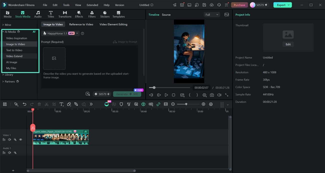Image resolution: width=325 pixels, height=173 pixels.
Task: Undo the last timeline action
Action: [24, 104]
